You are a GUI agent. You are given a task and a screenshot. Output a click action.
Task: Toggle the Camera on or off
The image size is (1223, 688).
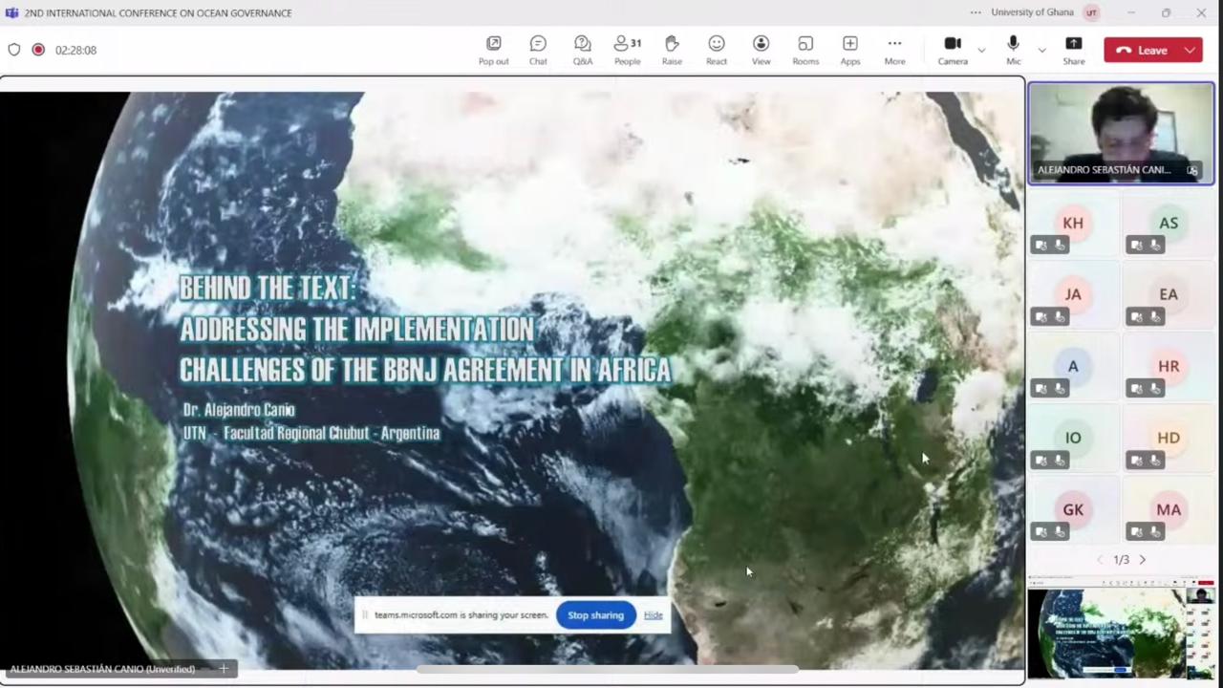click(953, 51)
